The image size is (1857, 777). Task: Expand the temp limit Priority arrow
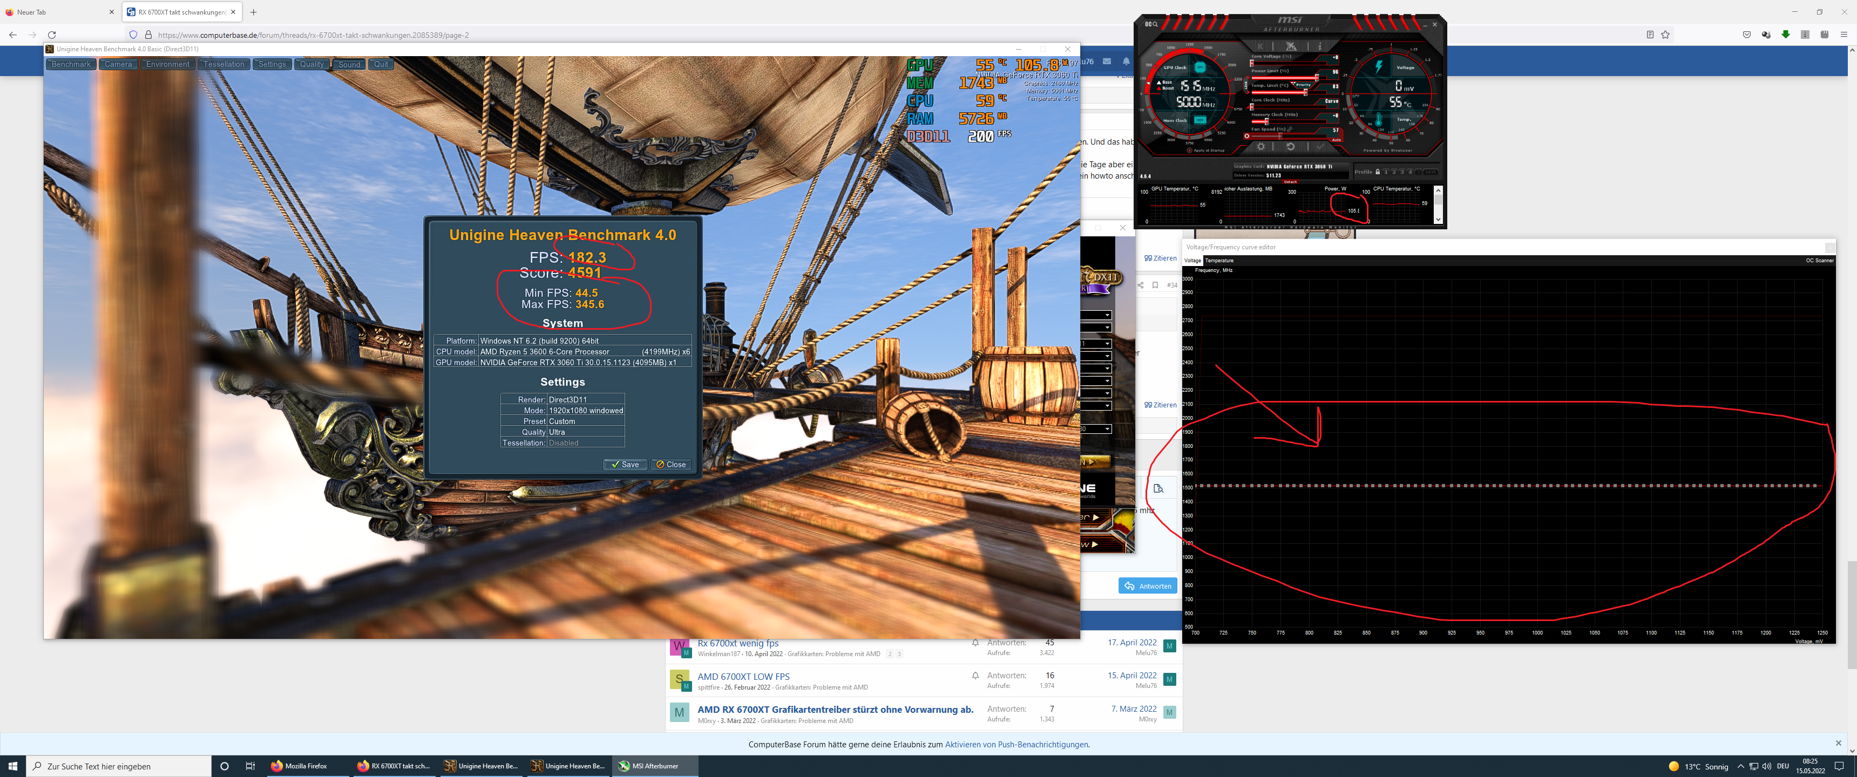(1294, 84)
